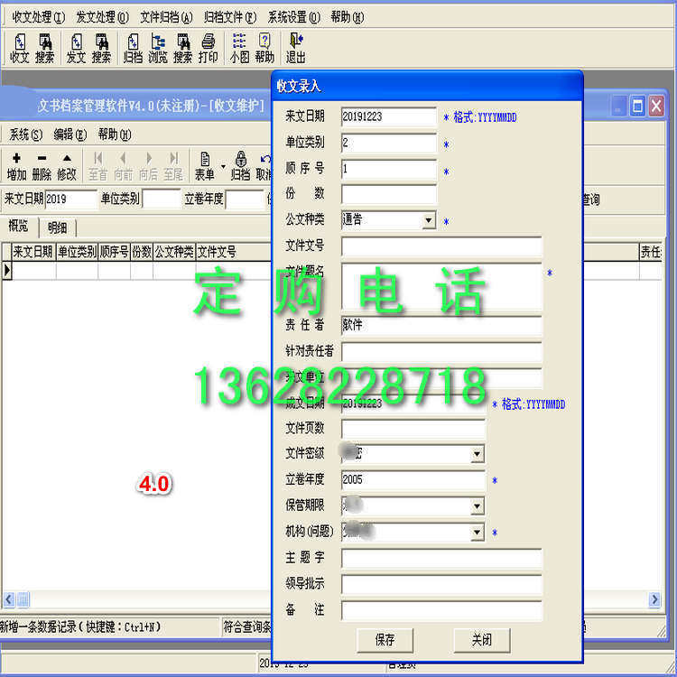Click the 关闭 button
Viewport: 677px width, 677px height.
click(x=481, y=639)
